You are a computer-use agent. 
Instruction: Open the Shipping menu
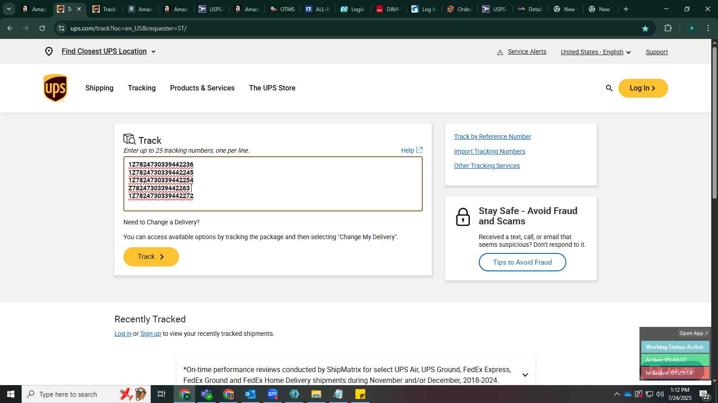pos(99,88)
